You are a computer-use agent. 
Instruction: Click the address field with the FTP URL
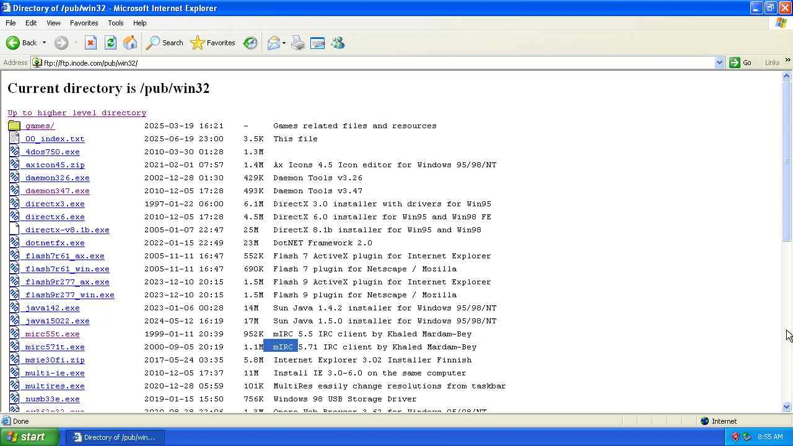(x=378, y=63)
